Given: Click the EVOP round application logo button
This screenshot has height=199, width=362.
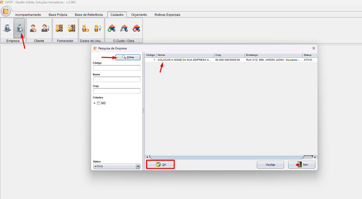Looking at the screenshot, I should tap(6, 12).
